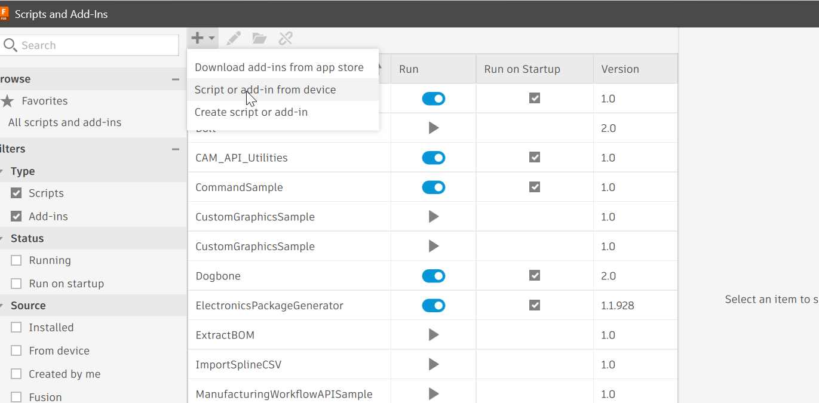This screenshot has height=403, width=819.
Task: Choose Script or add-in from device
Action: (265, 90)
